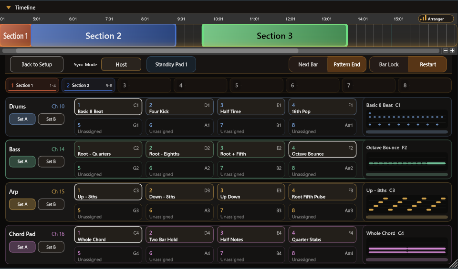This screenshot has width=458, height=269.
Task: Select empty section slot 8
Action: coord(425,85)
